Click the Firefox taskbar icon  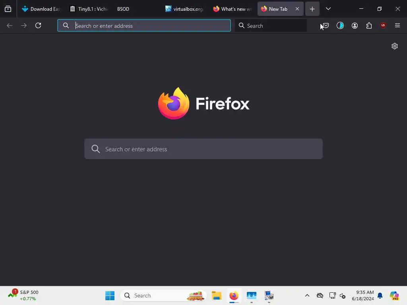234,295
